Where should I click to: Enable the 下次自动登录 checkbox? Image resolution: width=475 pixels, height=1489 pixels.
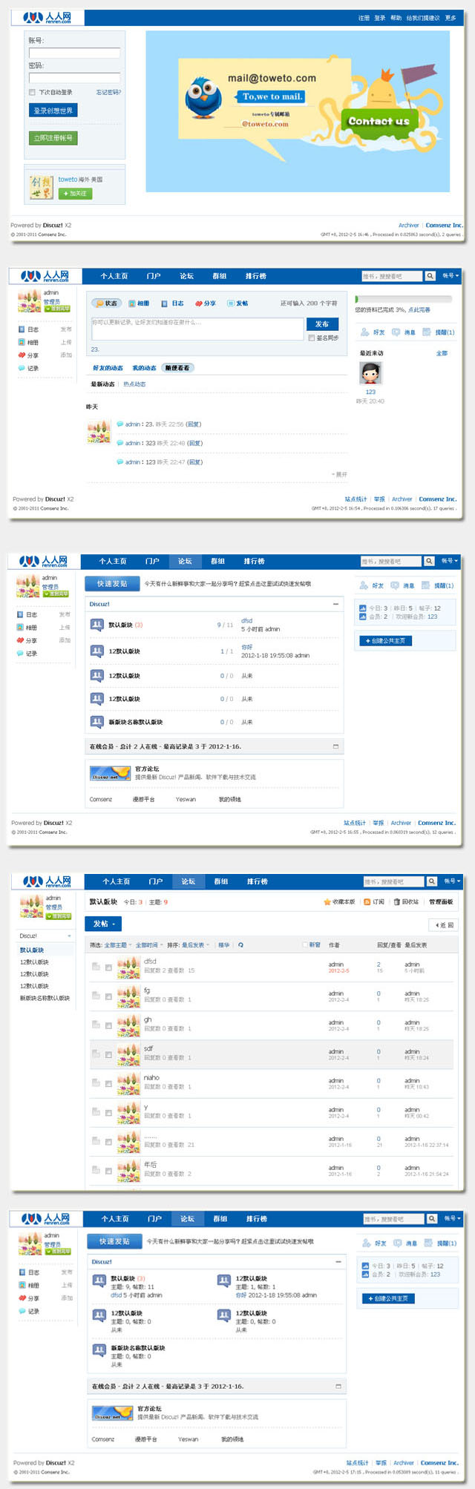32,93
